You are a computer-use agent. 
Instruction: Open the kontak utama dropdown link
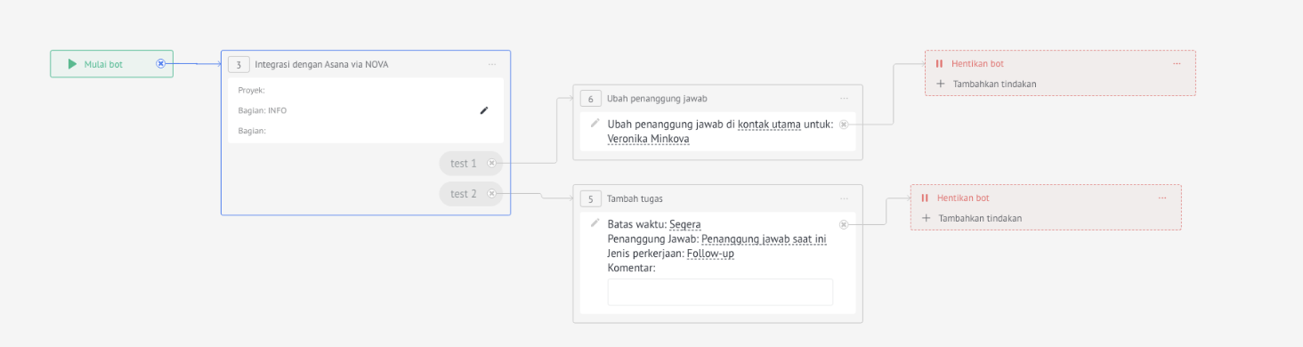769,124
